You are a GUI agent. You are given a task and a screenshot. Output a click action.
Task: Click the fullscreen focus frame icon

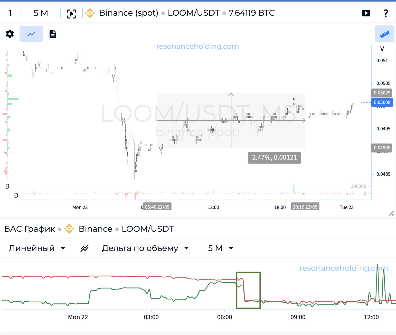coord(71,14)
